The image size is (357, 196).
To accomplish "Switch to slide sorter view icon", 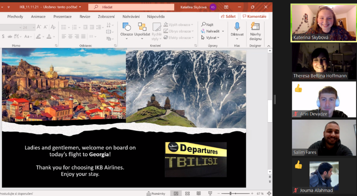I will (187, 194).
